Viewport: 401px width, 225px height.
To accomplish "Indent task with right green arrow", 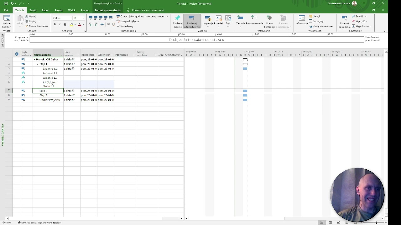I will (x=96, y=24).
